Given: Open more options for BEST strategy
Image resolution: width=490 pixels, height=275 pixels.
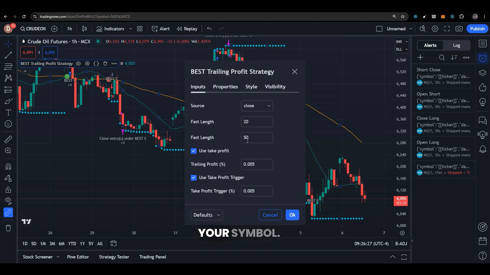Looking at the screenshot, I should point(114,64).
